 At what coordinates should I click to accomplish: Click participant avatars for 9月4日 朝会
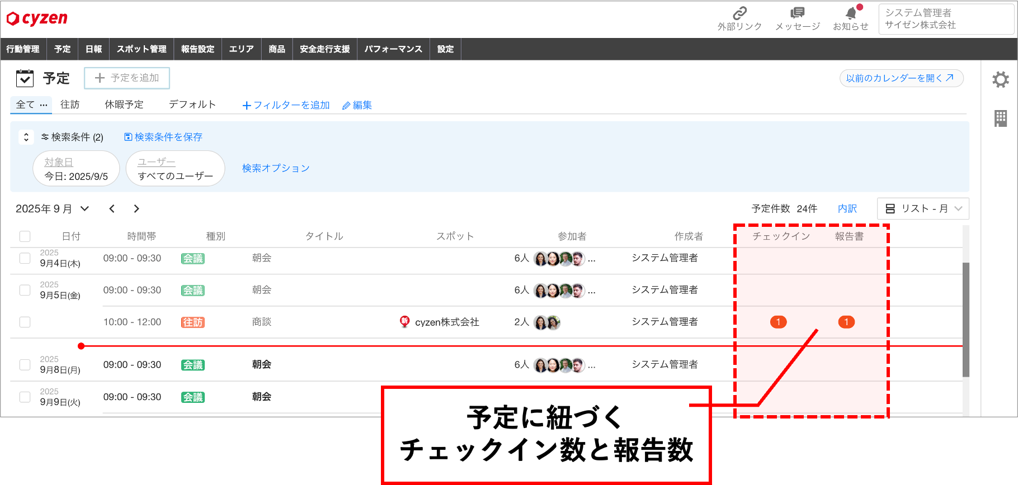point(559,259)
